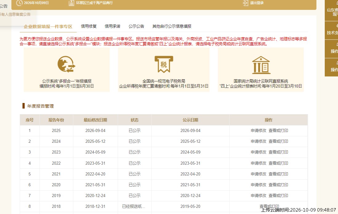Click the 公示日期 column header
This screenshot has width=338, height=214.
click(190, 120)
